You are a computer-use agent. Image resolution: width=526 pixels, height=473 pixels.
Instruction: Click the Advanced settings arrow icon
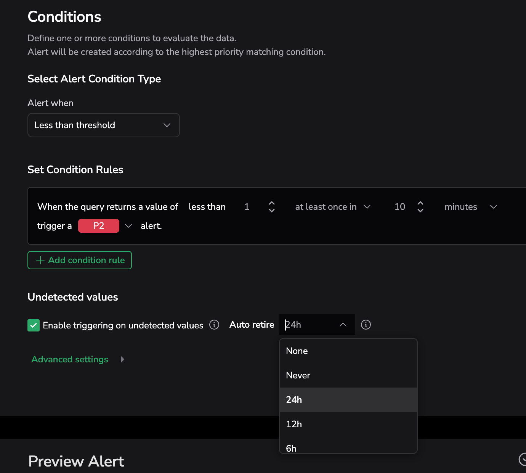pos(122,359)
